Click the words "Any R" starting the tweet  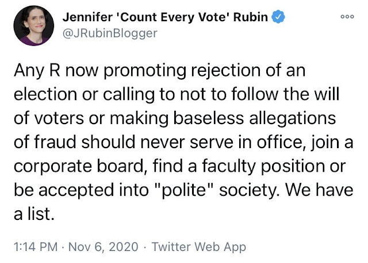coord(33,73)
